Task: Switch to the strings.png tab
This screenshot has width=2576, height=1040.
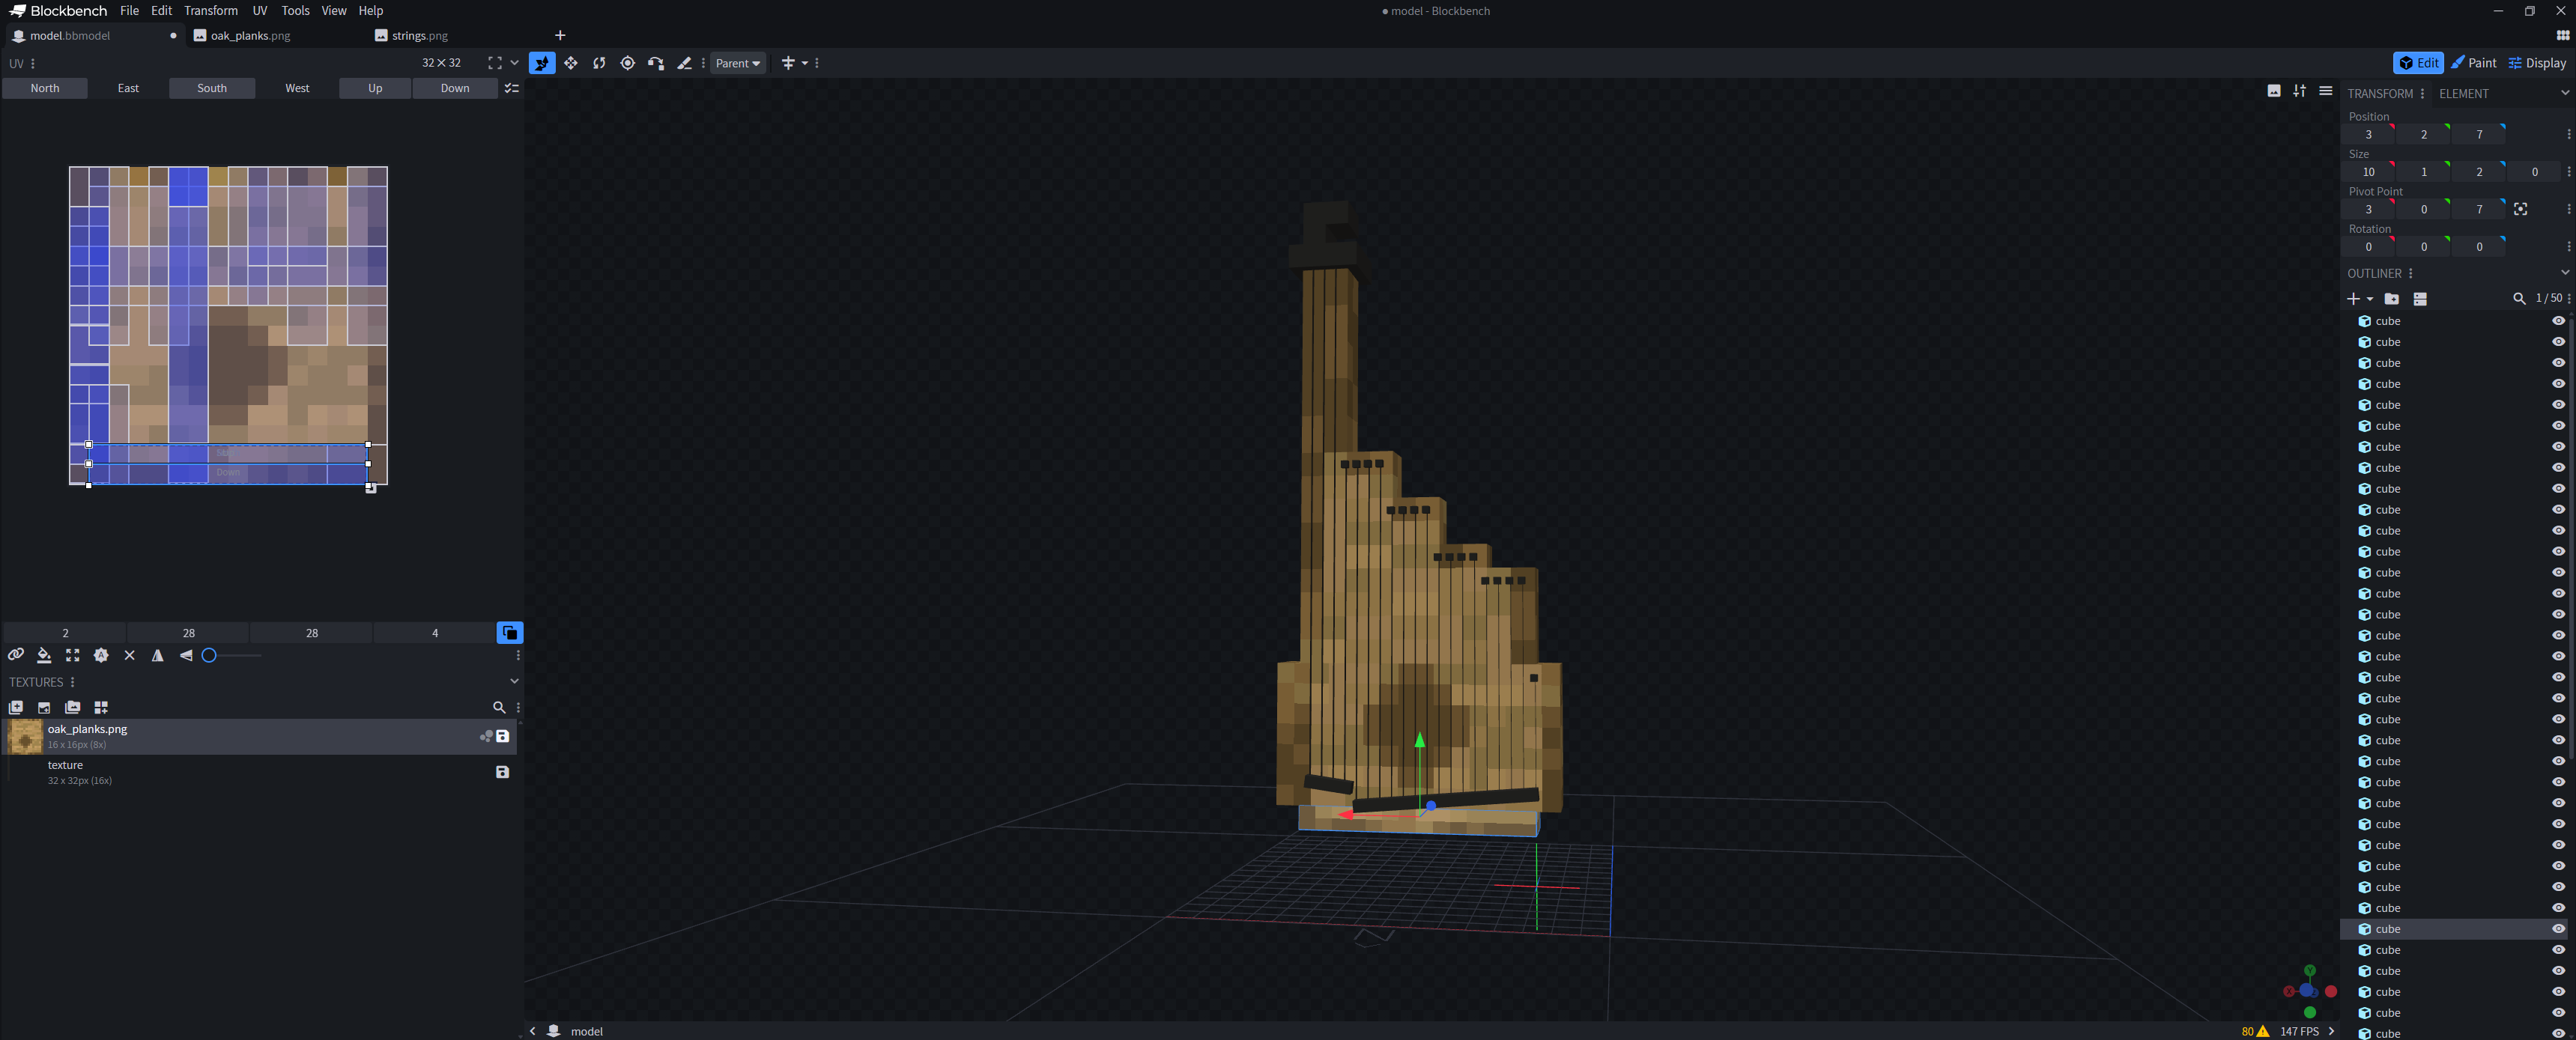Action: coord(419,35)
